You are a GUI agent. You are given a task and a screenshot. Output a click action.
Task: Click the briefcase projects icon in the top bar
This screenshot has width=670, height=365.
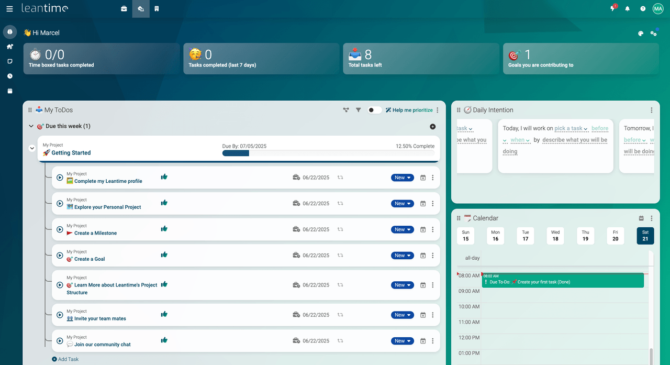pyautogui.click(x=124, y=9)
